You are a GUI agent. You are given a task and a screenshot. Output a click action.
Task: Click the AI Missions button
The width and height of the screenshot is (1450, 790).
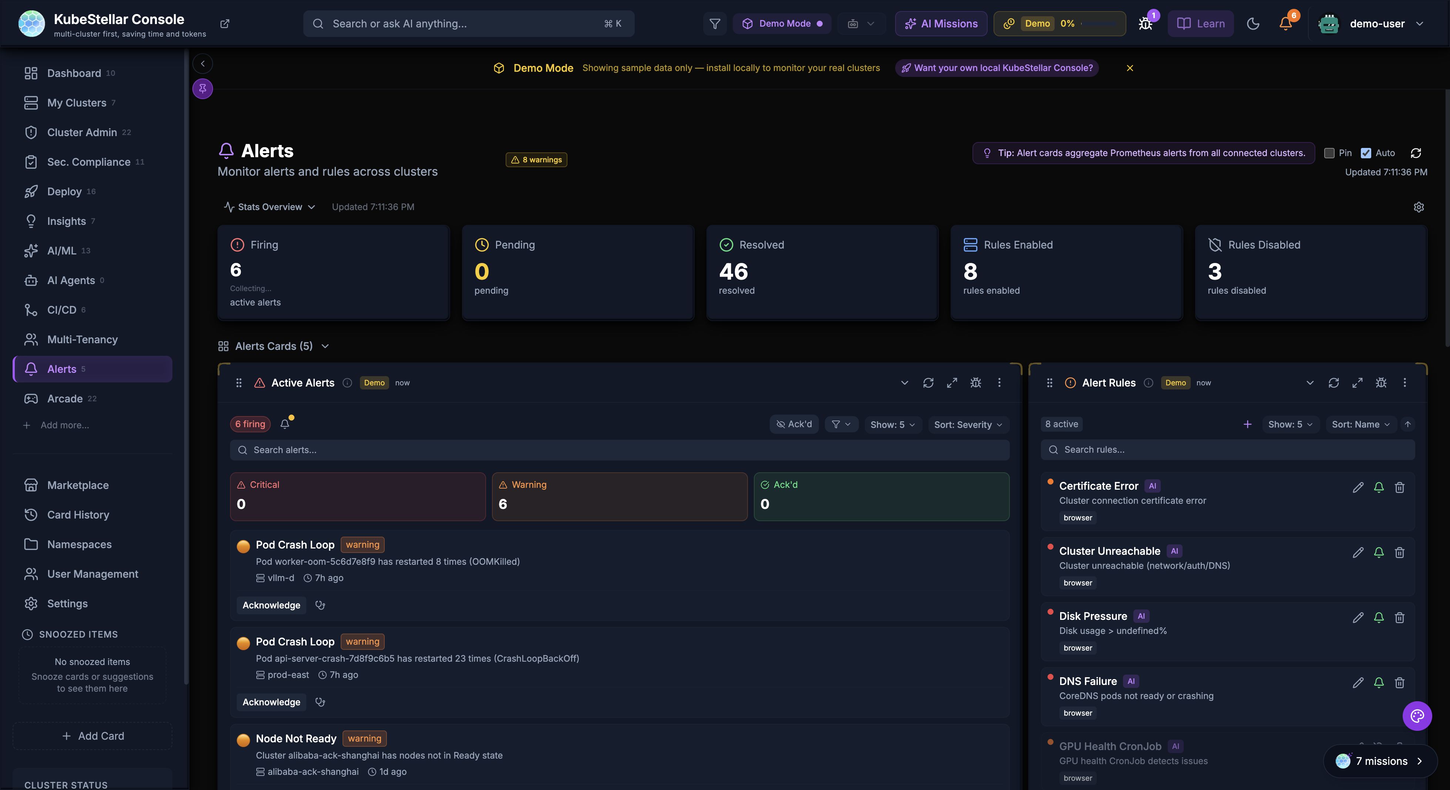point(941,24)
